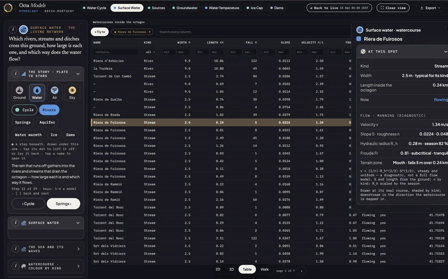Click the palette icon of Watercourse Colour by Kind
This screenshot has width=448, height=279.
click(24, 266)
